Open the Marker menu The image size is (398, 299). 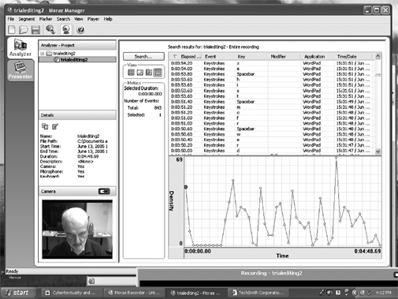46,19
